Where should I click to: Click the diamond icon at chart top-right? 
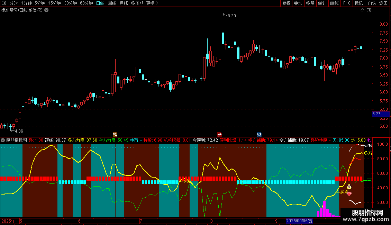click(x=363, y=10)
